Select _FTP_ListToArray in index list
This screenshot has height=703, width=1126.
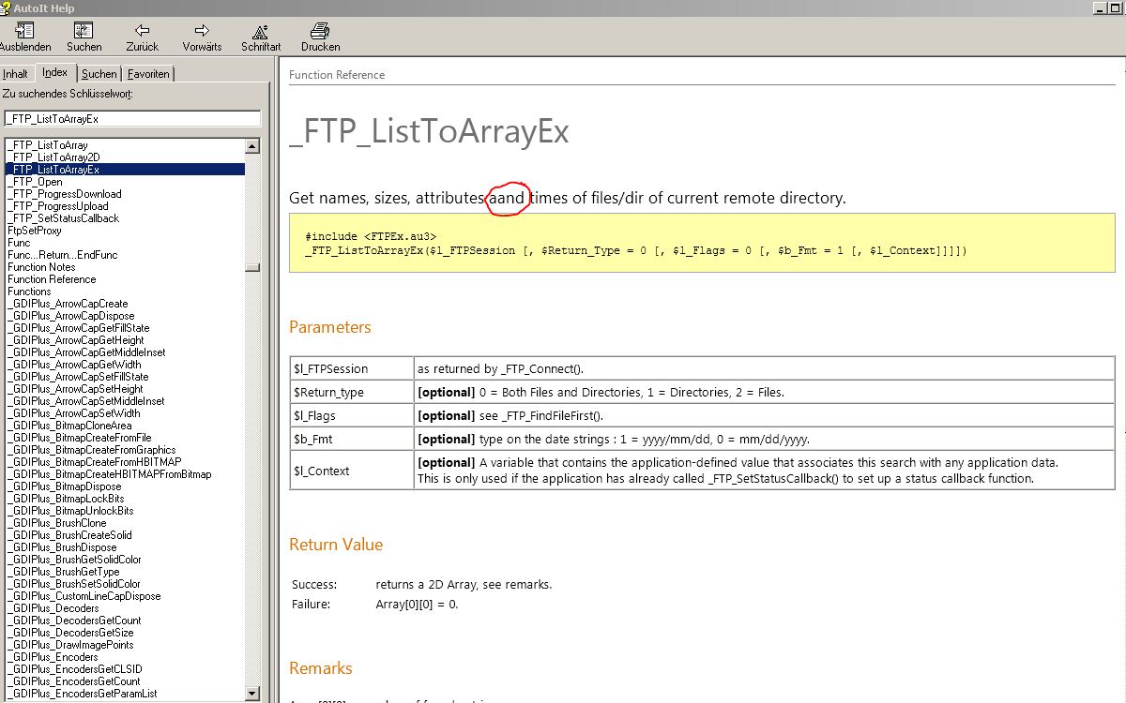[48, 145]
